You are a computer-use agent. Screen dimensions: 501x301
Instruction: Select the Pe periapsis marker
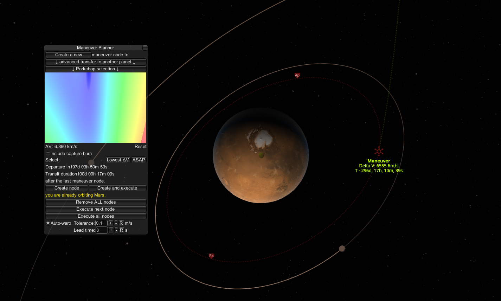211,256
